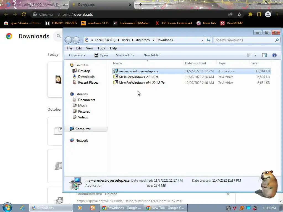Click the Chrome reload page icon

24,14
